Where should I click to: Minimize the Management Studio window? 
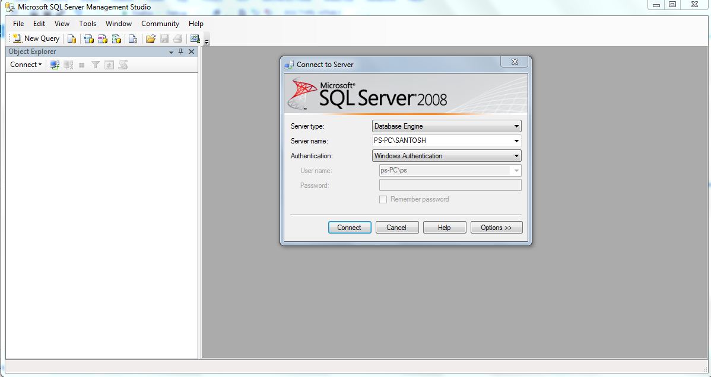tap(656, 5)
